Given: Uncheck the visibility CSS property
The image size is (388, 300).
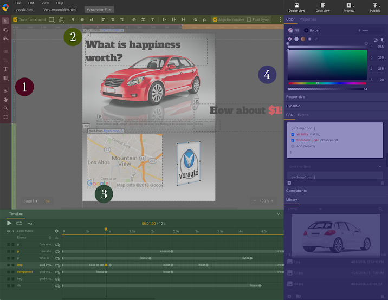Looking at the screenshot, I should (293, 134).
